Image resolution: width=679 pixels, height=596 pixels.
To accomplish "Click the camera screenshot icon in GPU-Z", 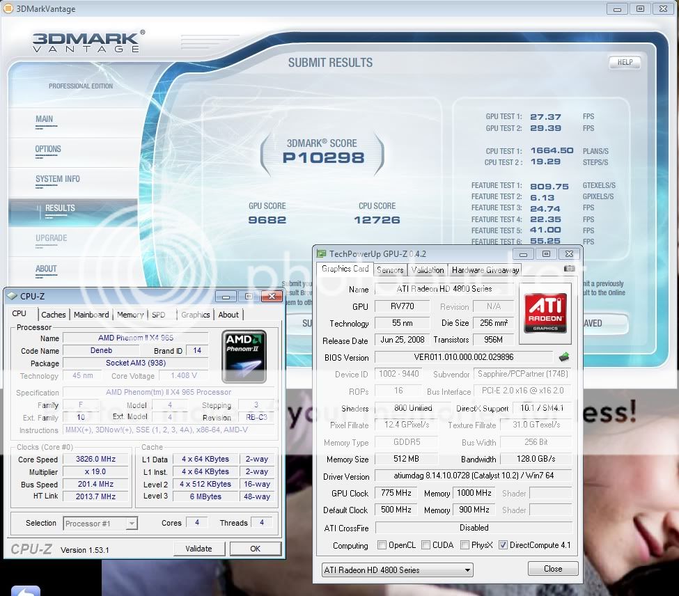I will [x=570, y=269].
